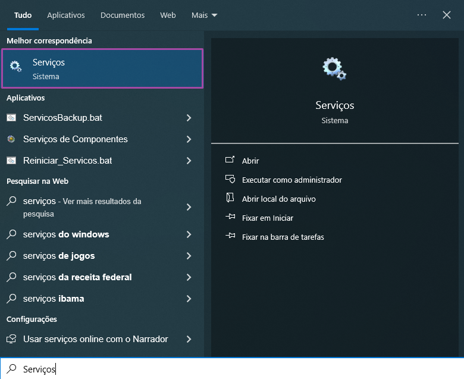Viewport: 464px width, 379px height.
Task: Choose Fixar na barra de tarefas
Action: pyautogui.click(x=283, y=237)
